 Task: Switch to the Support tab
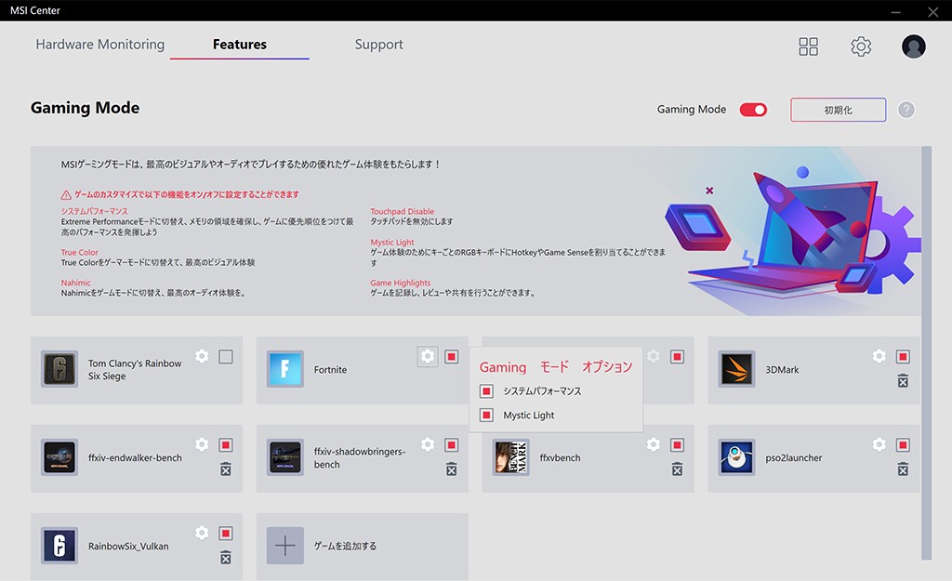pos(379,45)
